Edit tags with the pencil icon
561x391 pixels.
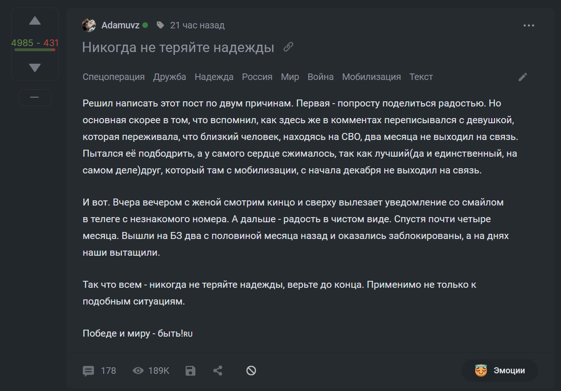point(523,77)
